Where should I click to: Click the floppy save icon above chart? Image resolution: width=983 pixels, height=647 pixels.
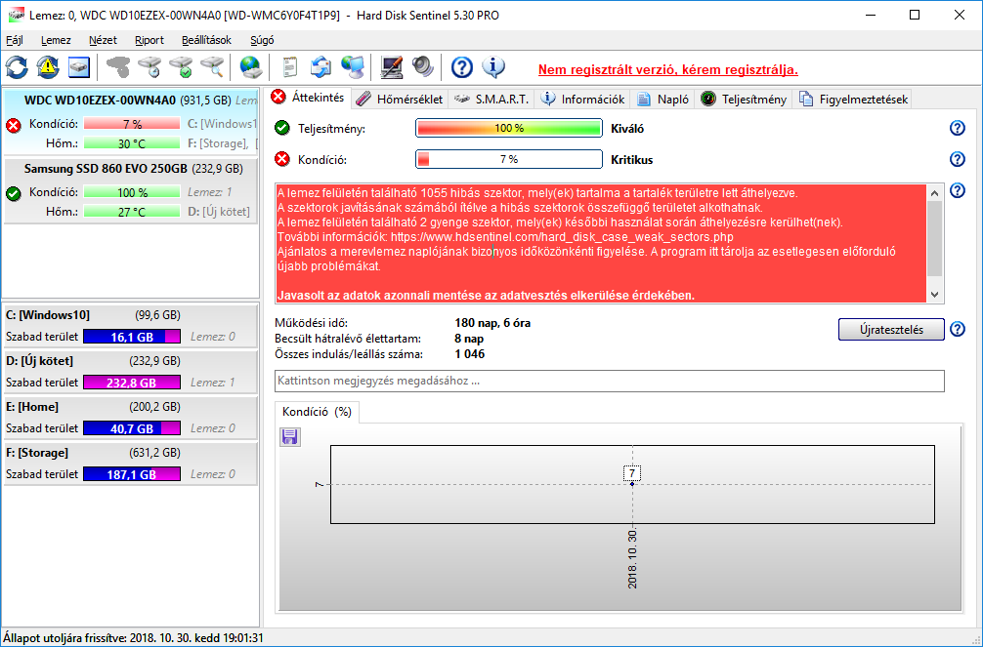[289, 436]
